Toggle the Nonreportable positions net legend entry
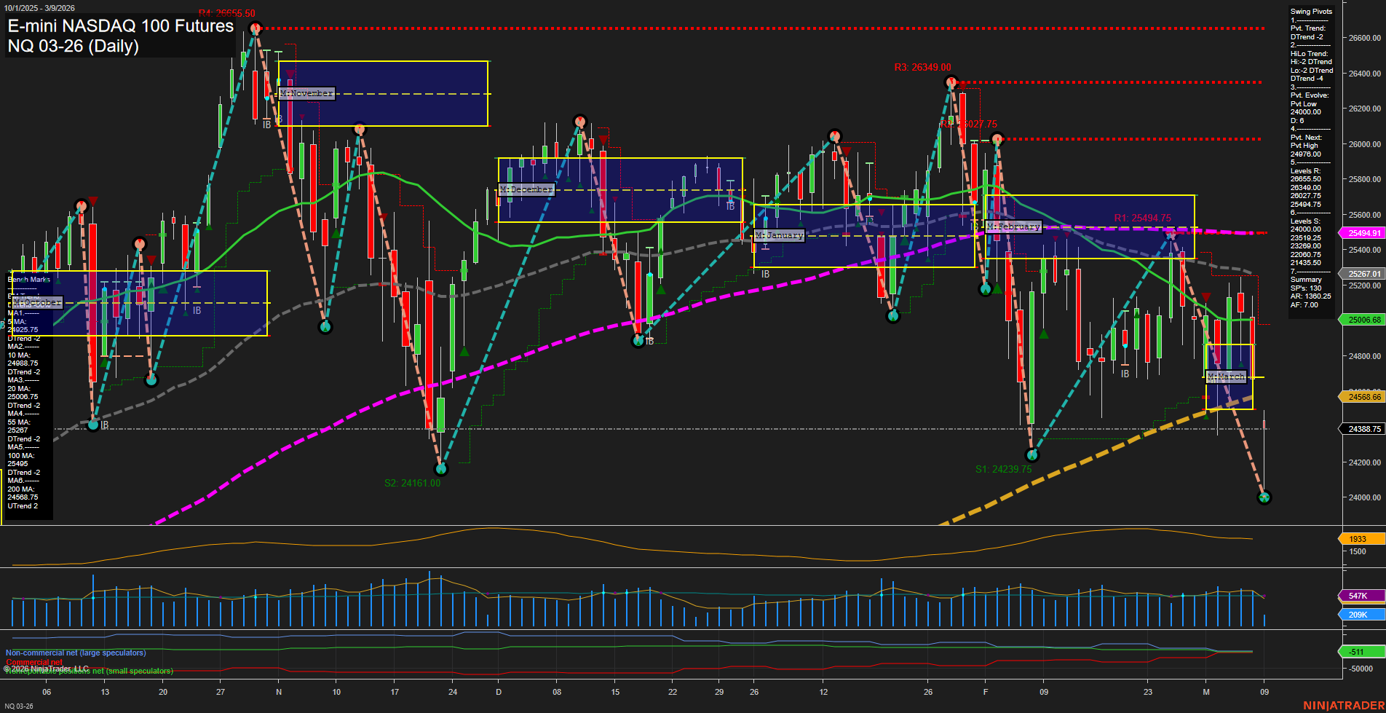The image size is (1386, 713). coord(89,671)
